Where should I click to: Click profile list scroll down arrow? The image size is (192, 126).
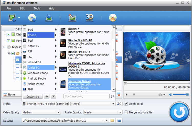pos(113,90)
